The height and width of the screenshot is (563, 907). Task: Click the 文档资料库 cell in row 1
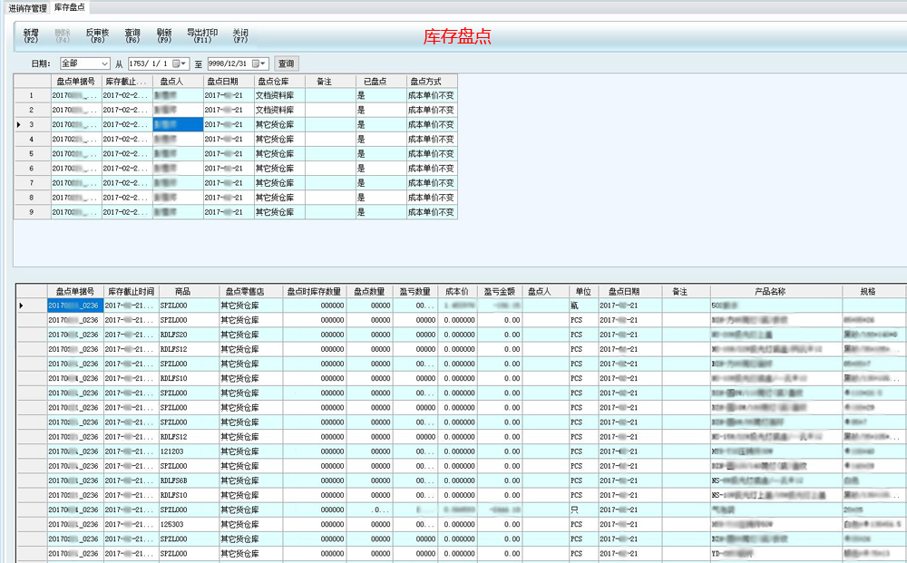point(279,95)
